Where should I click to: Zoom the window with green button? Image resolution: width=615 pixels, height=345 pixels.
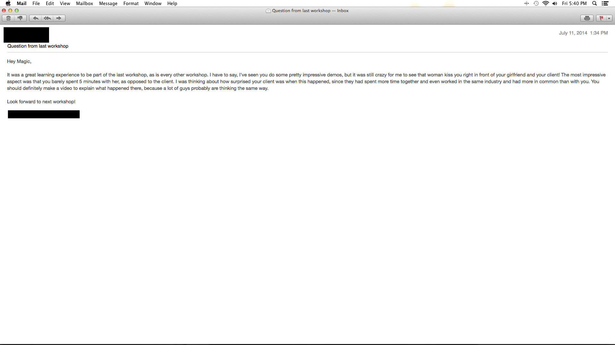17,11
